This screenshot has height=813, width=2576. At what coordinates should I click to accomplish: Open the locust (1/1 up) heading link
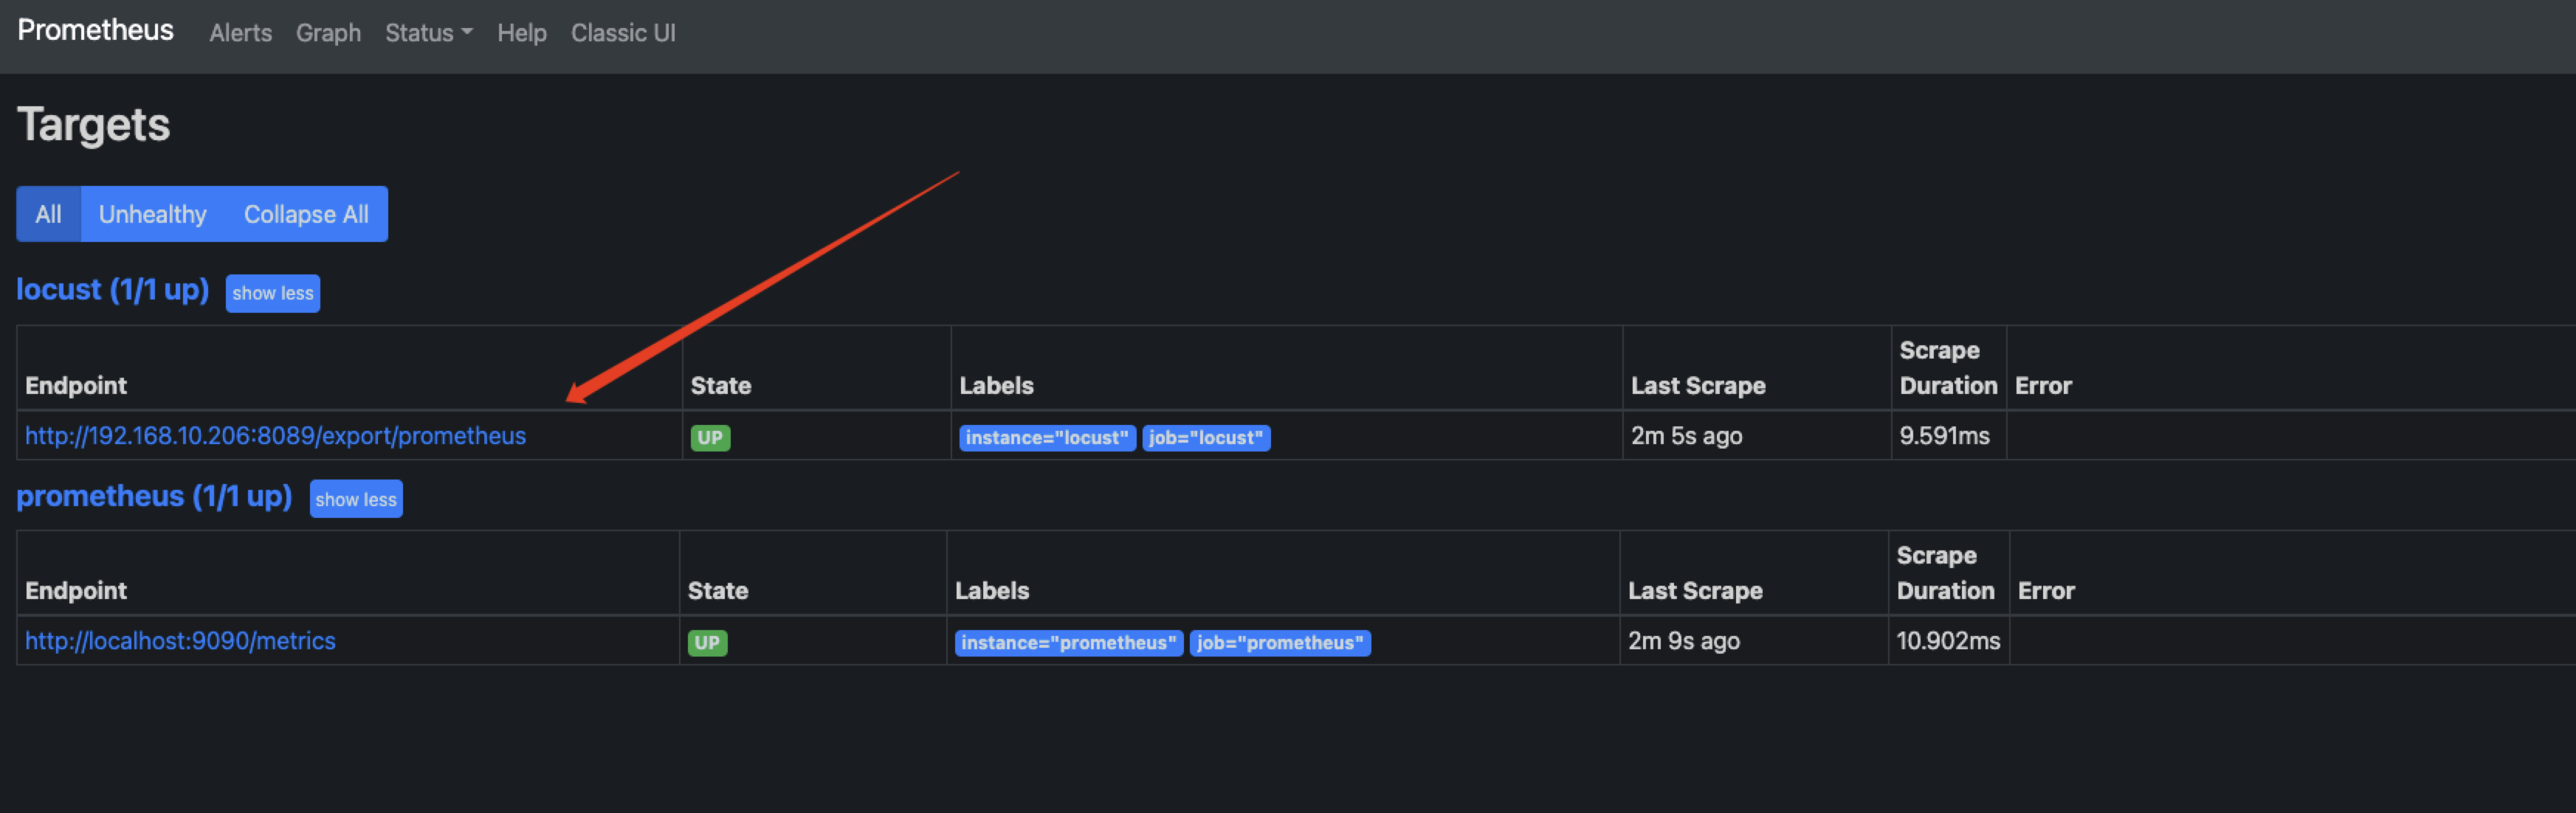[112, 290]
